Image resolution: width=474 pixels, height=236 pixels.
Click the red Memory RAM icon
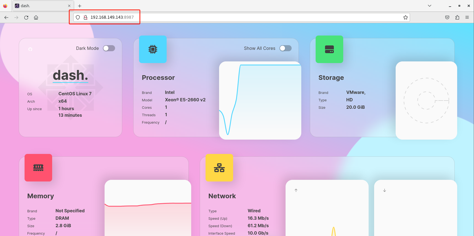click(x=38, y=168)
